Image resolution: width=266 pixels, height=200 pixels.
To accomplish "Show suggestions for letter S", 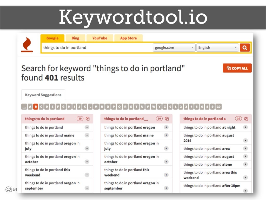I will point(131,107).
